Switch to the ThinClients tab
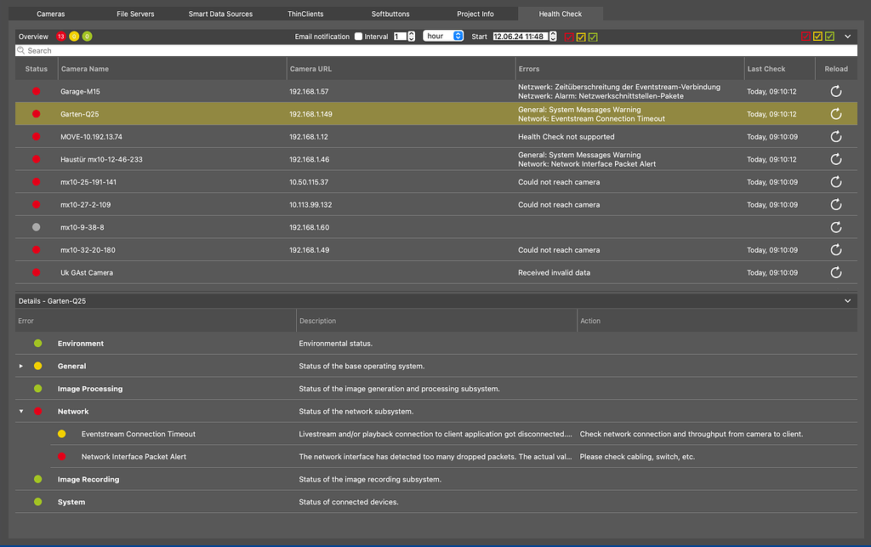The image size is (871, 547). pos(305,14)
